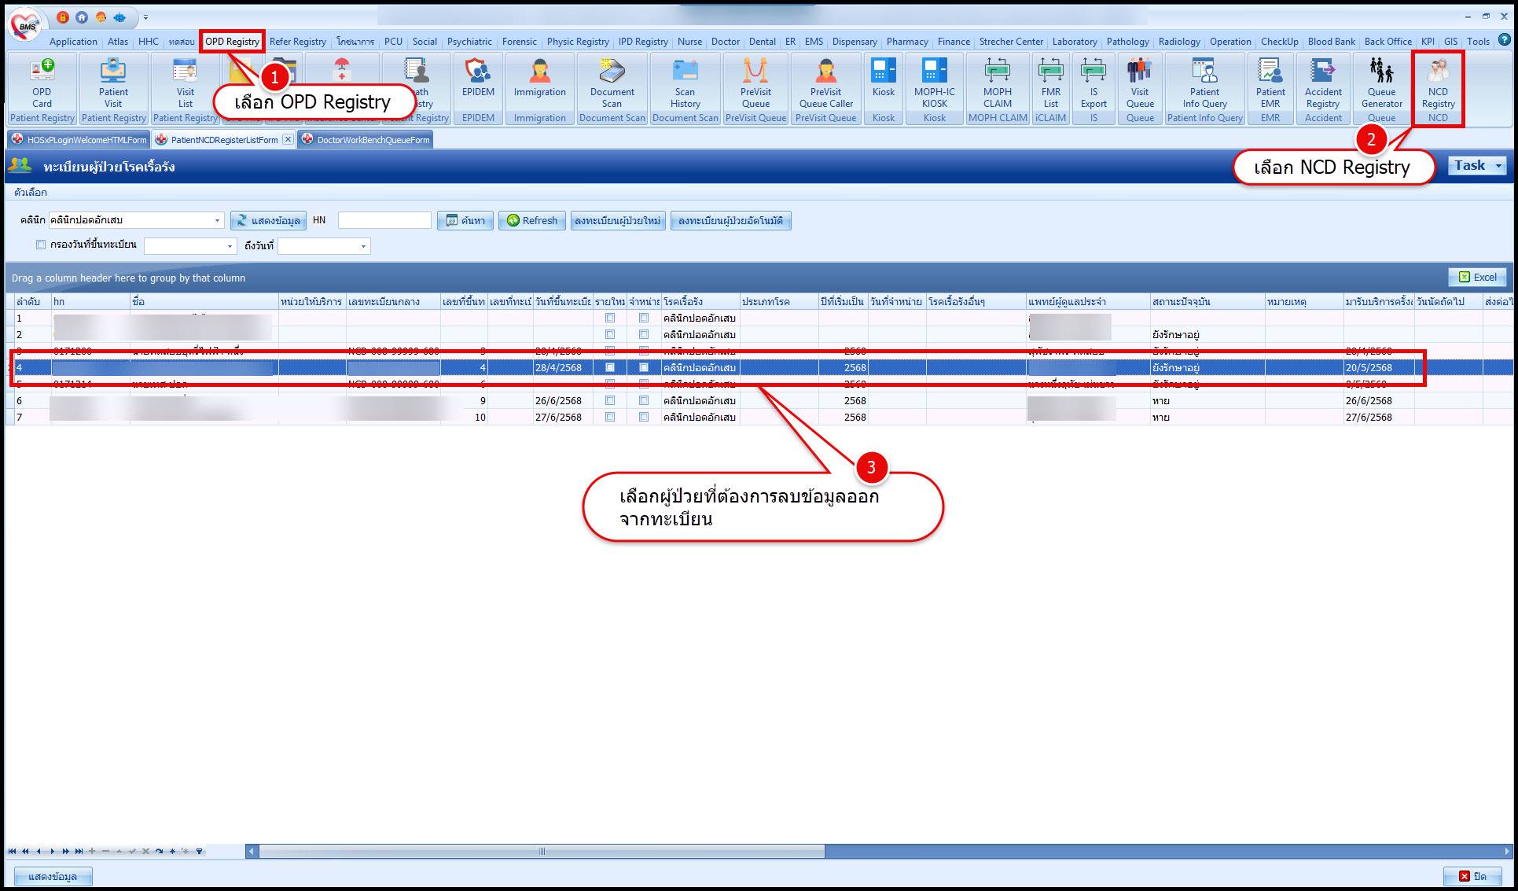
Task: Open Patient EMR icon
Action: click(1270, 85)
